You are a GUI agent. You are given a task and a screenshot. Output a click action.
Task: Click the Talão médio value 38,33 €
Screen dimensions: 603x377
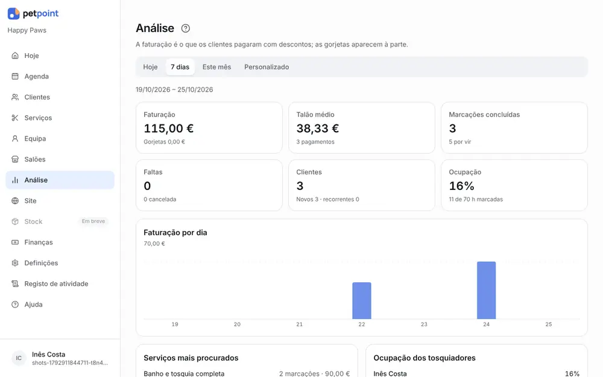point(318,128)
